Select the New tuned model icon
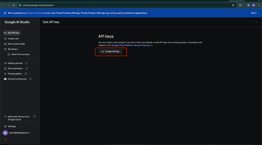Screen dimensions: 262x145 (x=5, y=44)
